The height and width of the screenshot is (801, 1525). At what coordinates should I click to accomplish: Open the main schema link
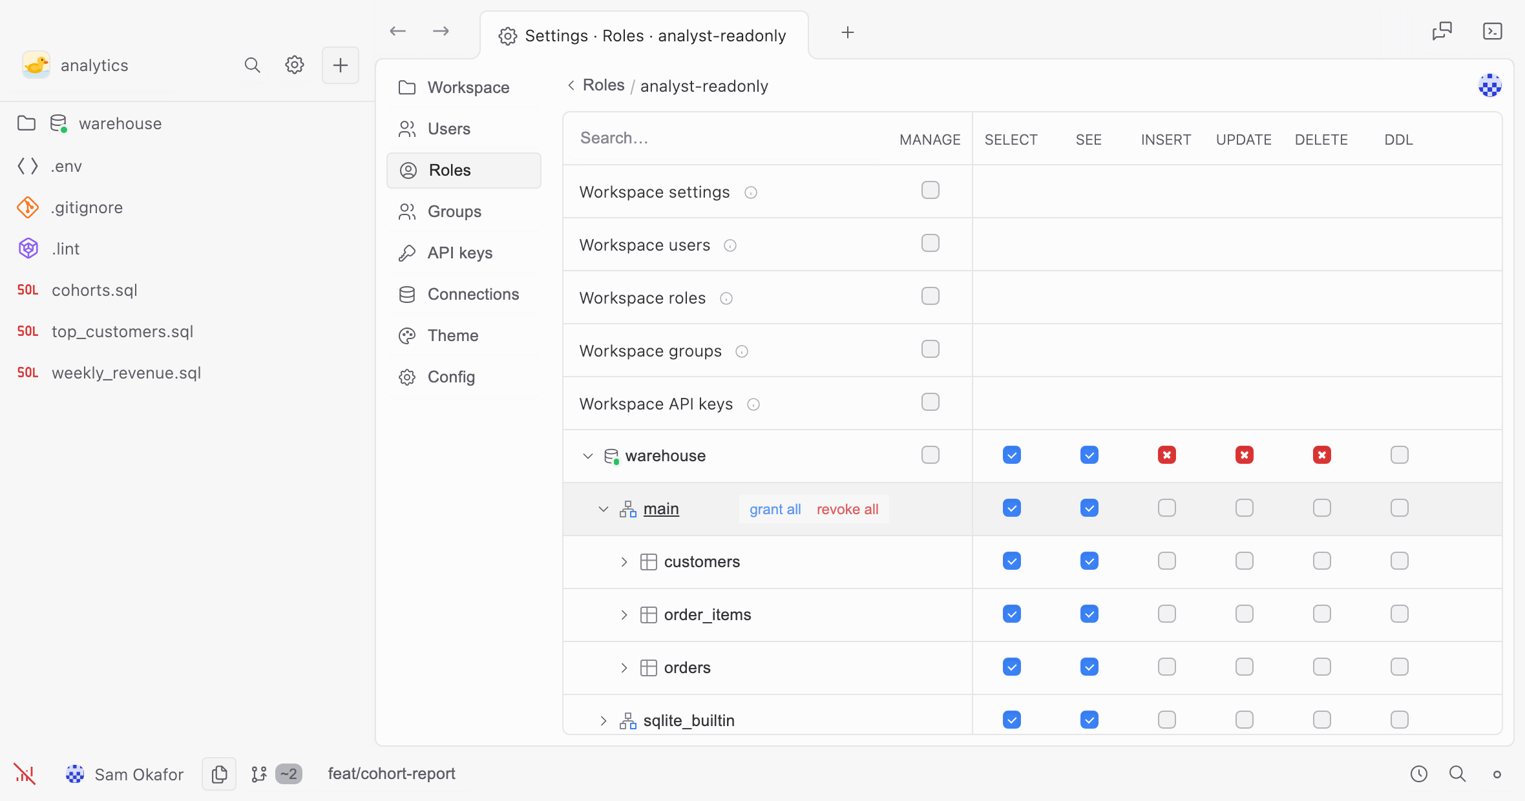[661, 509]
